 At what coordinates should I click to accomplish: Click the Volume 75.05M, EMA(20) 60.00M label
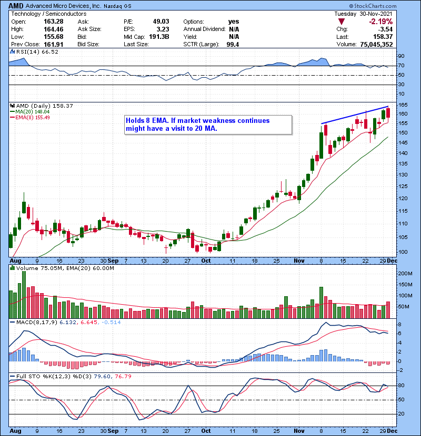(65, 268)
